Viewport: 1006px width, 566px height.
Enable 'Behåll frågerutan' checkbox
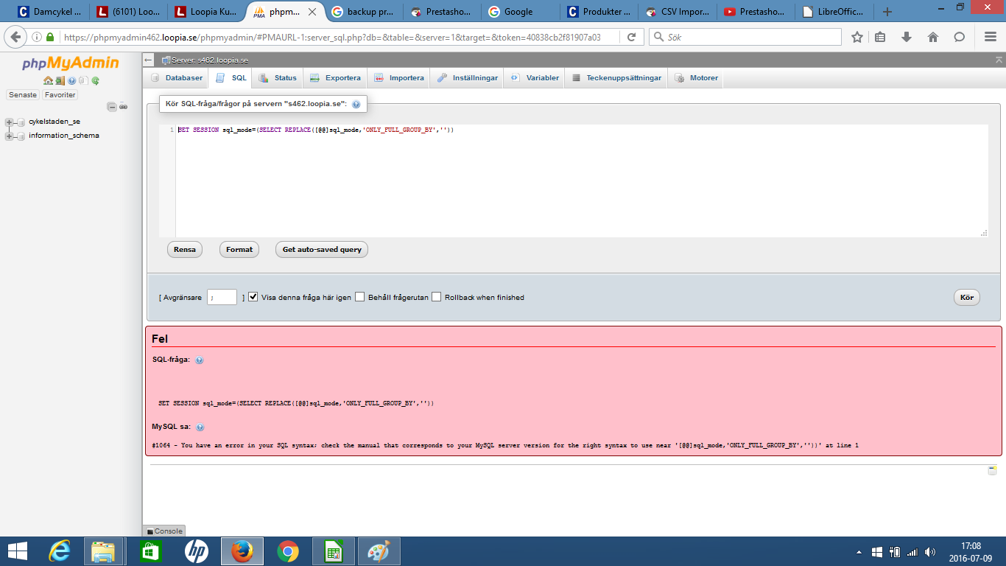coord(360,297)
